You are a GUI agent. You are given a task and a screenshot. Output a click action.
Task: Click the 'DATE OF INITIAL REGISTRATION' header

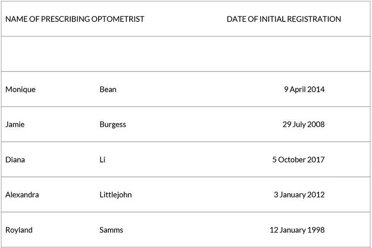point(284,19)
